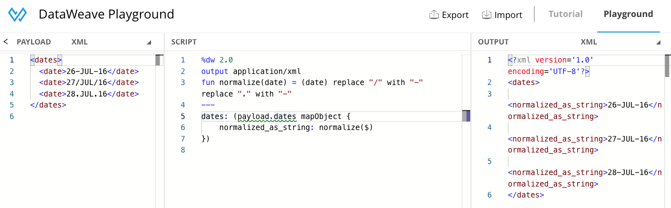Click the DataWeave logo icon

pos(17,14)
